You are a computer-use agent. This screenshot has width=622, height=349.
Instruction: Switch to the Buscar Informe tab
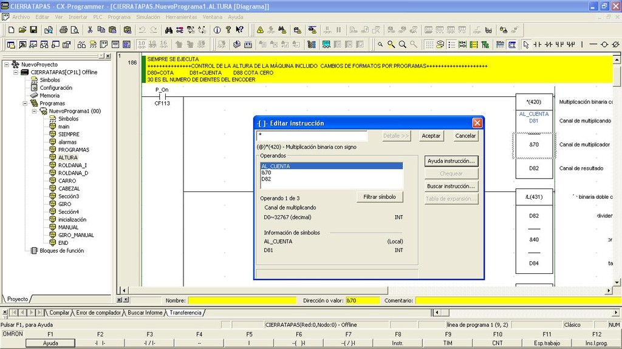tap(145, 313)
